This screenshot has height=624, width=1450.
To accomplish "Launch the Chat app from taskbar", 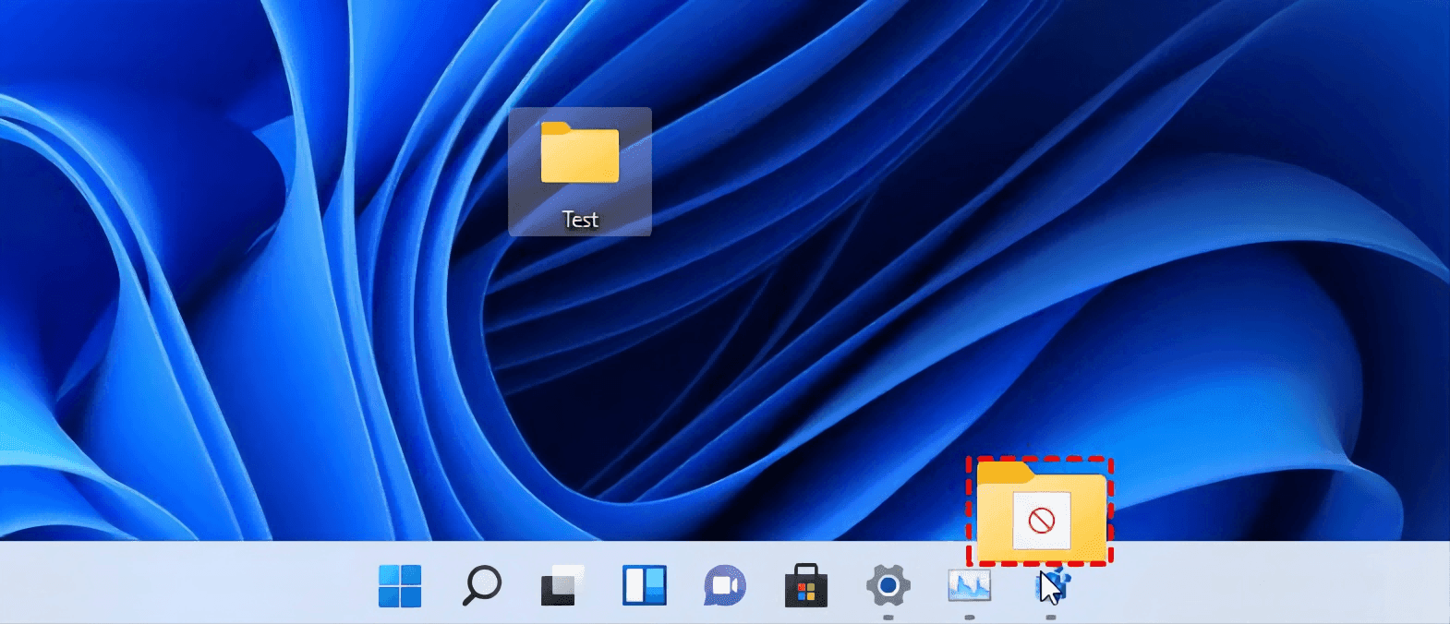I will tap(725, 585).
